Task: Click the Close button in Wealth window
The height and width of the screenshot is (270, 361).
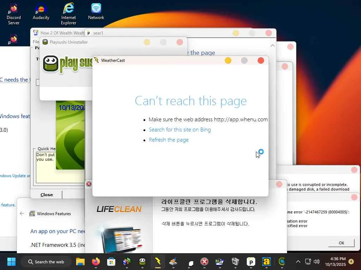Action: (x=47, y=195)
